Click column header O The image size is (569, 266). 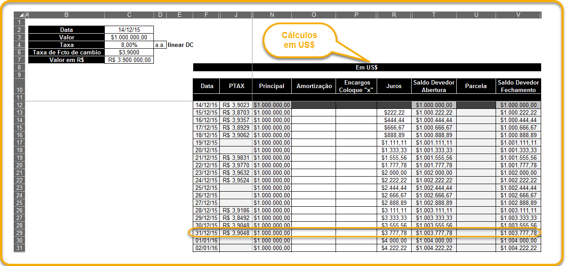point(313,15)
